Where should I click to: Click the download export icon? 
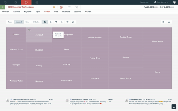click(169, 22)
